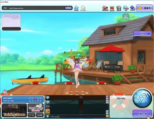Open the emoticon picker beside chat input
Viewport: 154px width, 119px height.
click(x=107, y=116)
